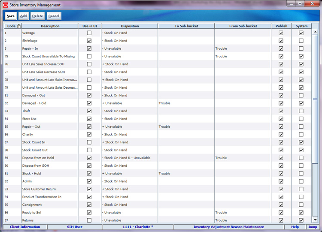
Task: Open the To Sub-bucket cell for Repair - Out
Action: click(x=186, y=127)
